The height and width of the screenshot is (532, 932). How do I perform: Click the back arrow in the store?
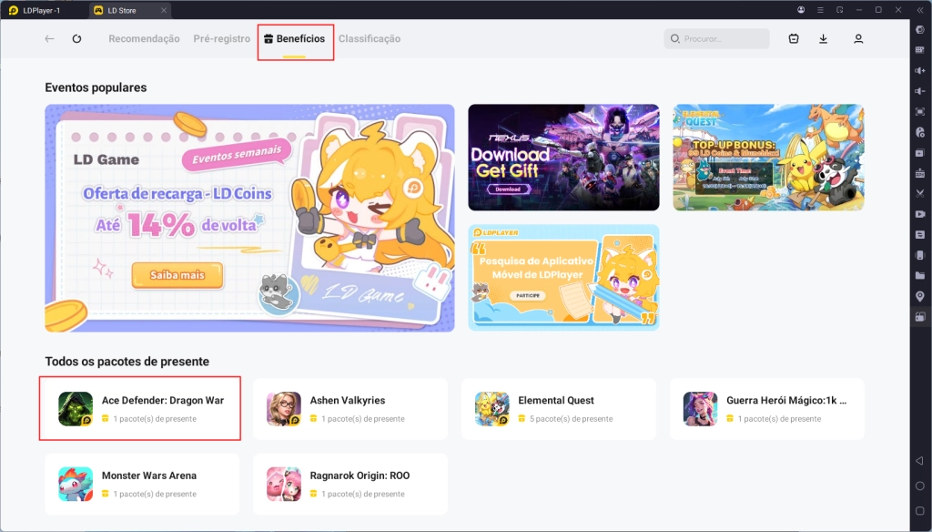pos(50,39)
